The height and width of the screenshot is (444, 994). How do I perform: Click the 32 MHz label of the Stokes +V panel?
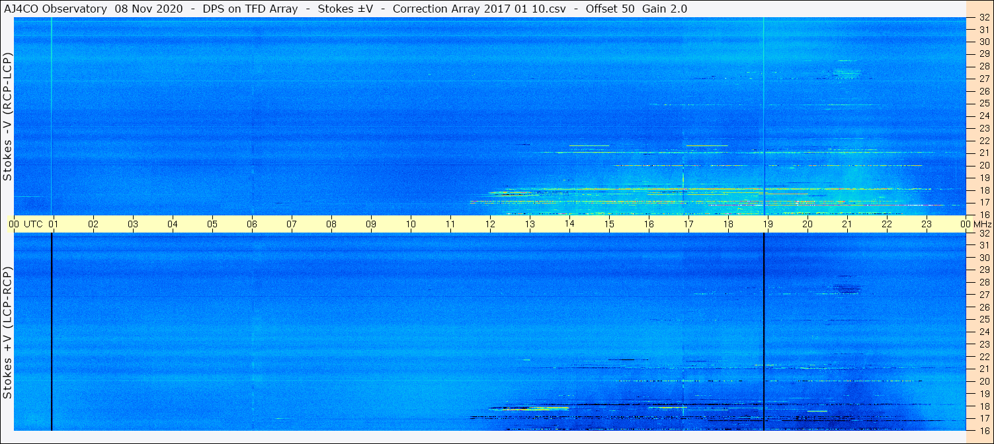[x=983, y=233]
